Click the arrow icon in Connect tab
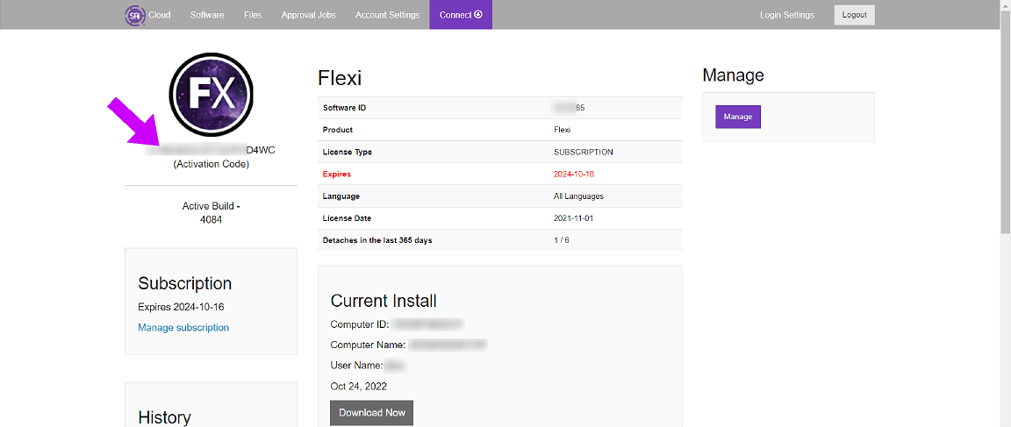1011x427 pixels. pos(478,14)
